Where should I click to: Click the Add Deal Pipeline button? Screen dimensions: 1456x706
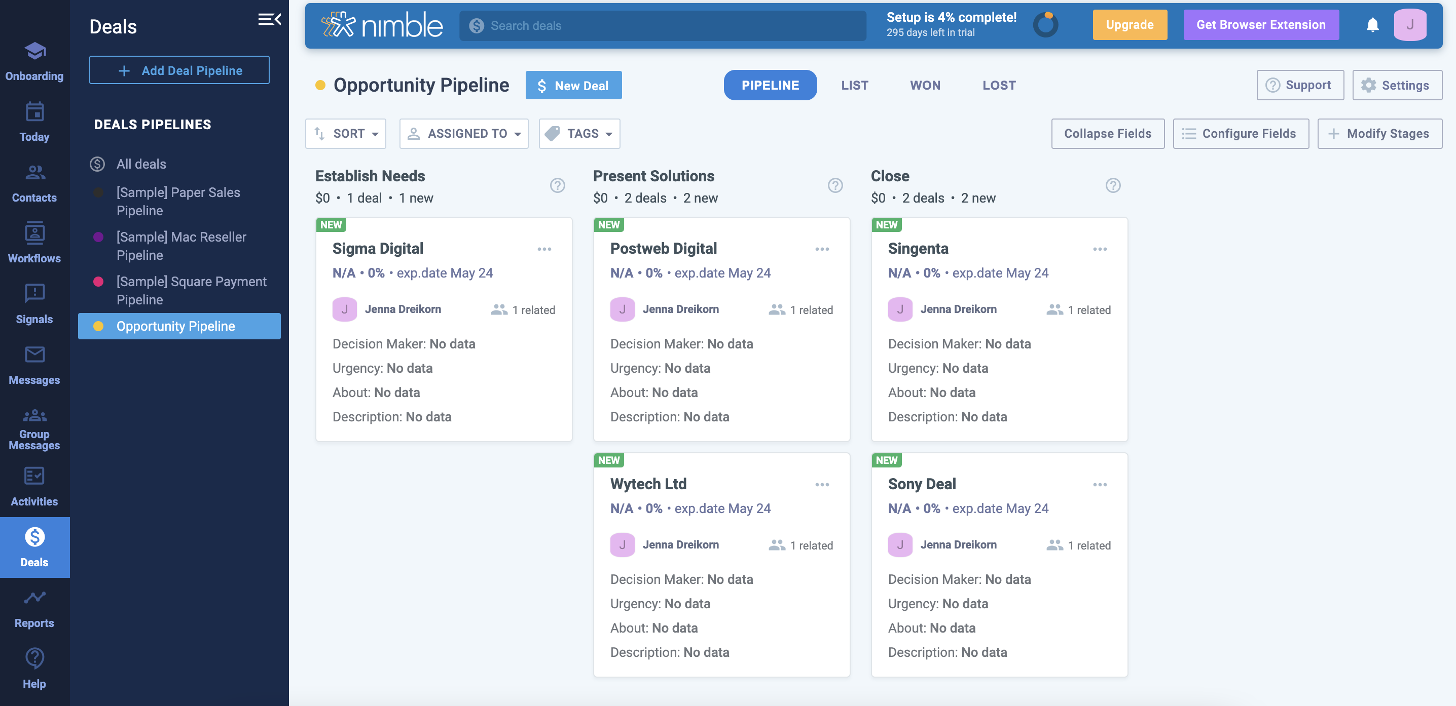point(179,70)
